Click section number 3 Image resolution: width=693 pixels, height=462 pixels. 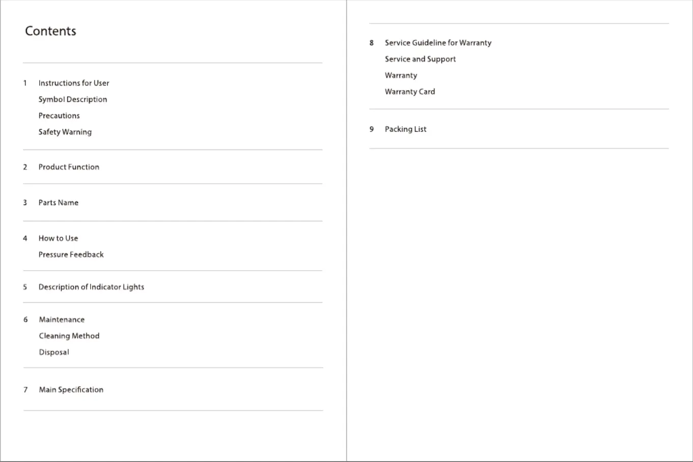(x=25, y=203)
